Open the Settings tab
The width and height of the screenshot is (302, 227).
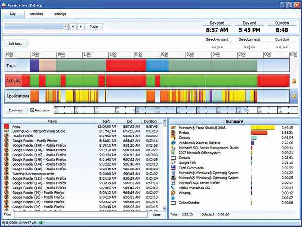click(x=60, y=14)
